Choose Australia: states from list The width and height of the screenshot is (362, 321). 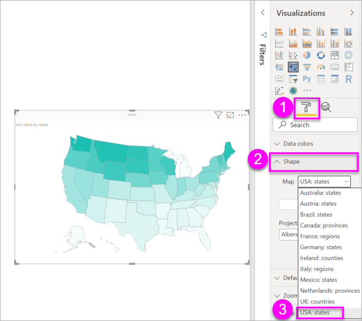tap(320, 193)
